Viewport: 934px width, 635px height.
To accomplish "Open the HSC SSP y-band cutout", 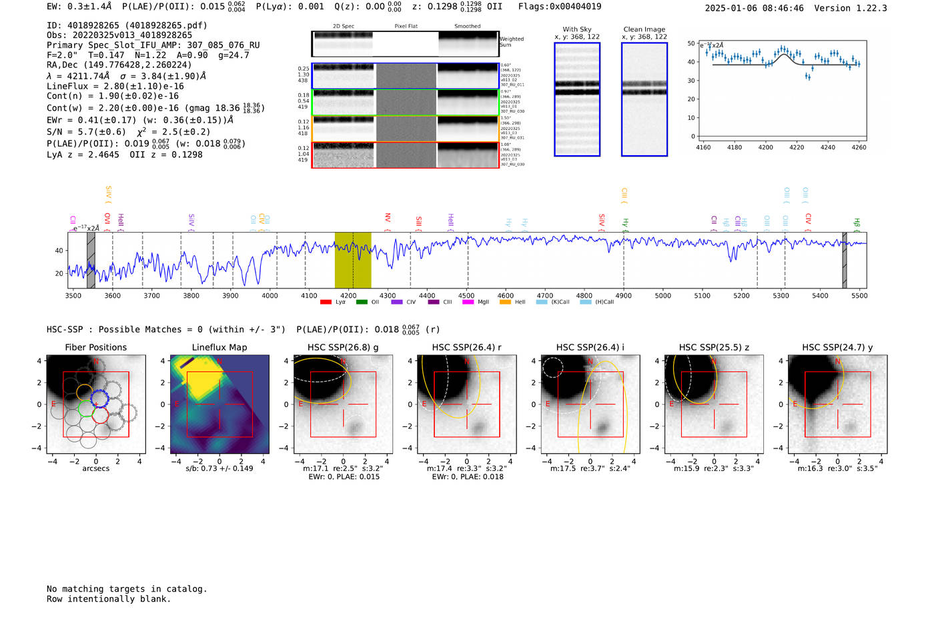I will (x=838, y=404).
